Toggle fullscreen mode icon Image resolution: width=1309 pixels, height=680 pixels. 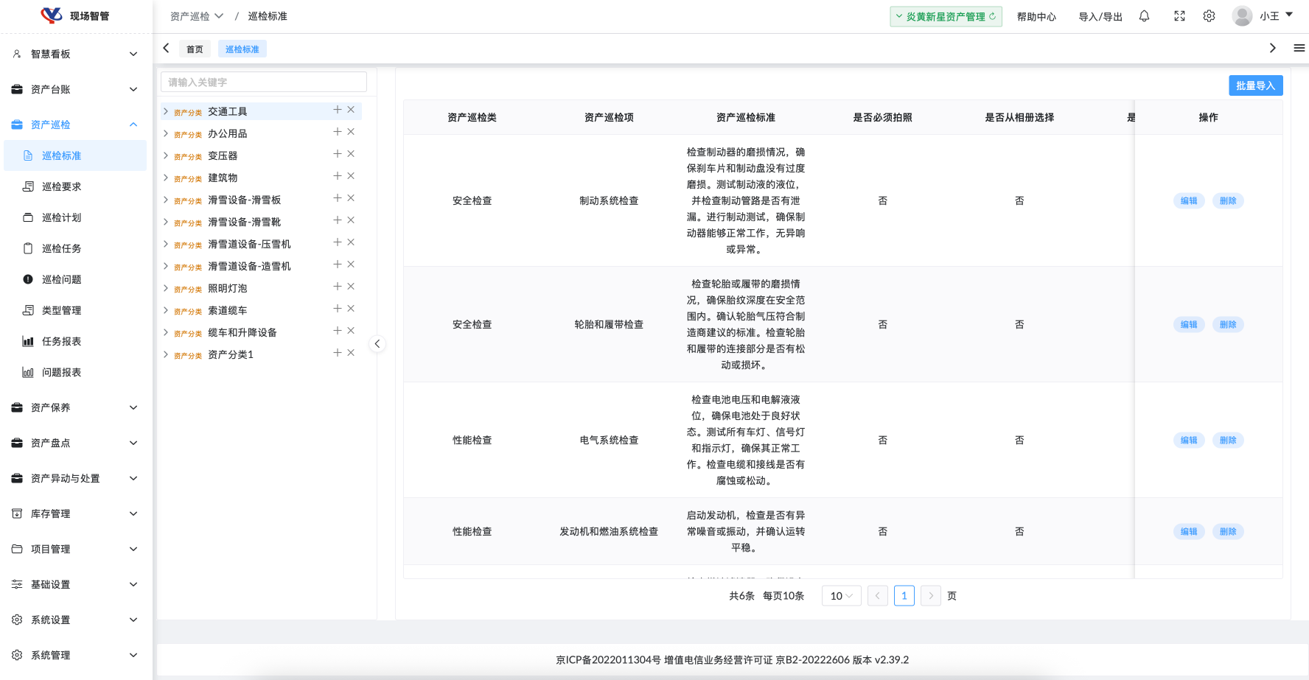(x=1179, y=16)
